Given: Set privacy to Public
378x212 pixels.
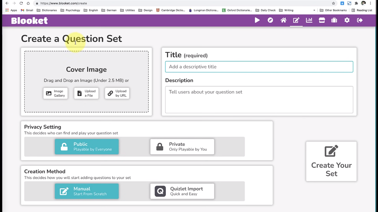Looking at the screenshot, I should (x=87, y=147).
